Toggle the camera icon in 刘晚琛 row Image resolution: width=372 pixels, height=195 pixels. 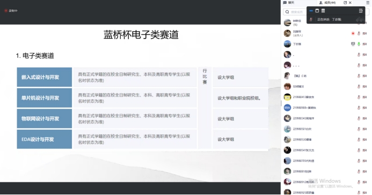click(364, 33)
